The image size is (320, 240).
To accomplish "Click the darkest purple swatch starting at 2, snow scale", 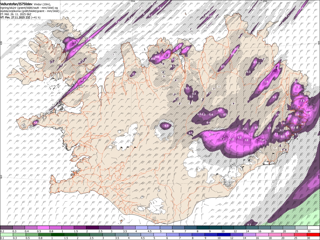I will tap(92, 228).
